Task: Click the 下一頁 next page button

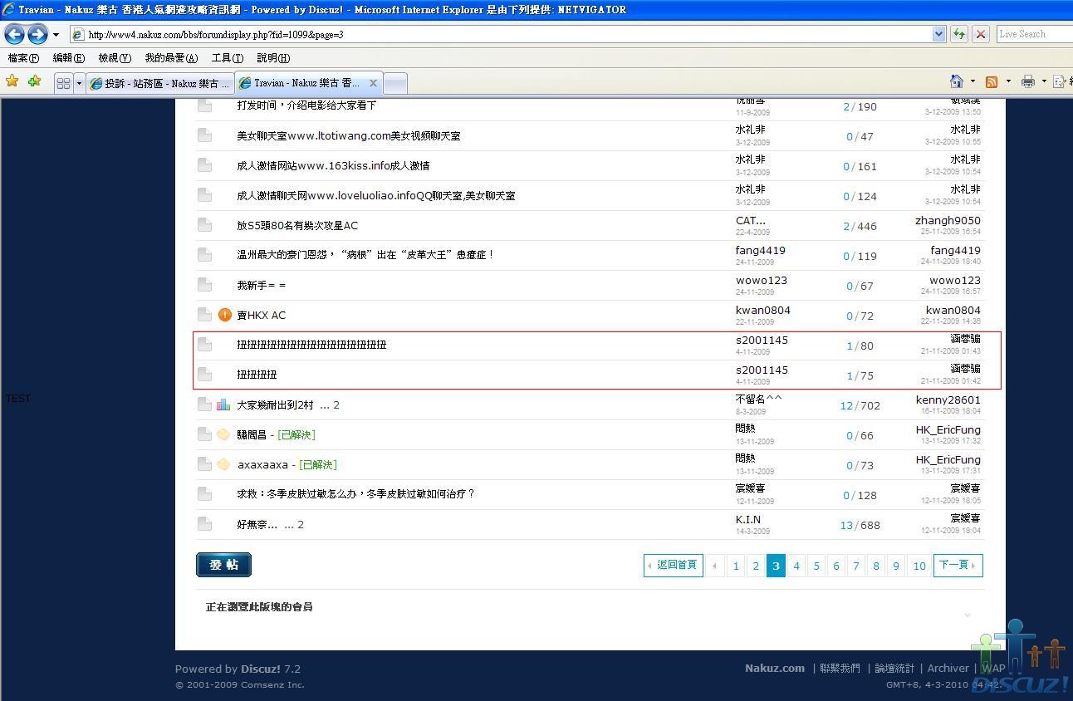Action: tap(958, 565)
